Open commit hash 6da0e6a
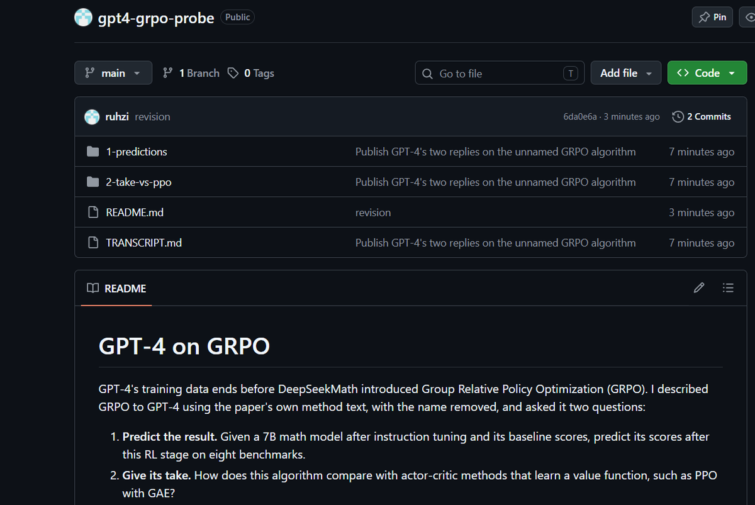The width and height of the screenshot is (755, 505). (x=580, y=117)
